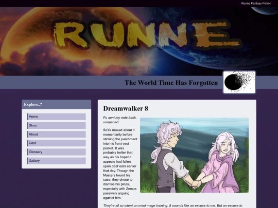Open the Home navigation link
Viewport: 278px width, 208px height.
pyautogui.click(x=57, y=117)
